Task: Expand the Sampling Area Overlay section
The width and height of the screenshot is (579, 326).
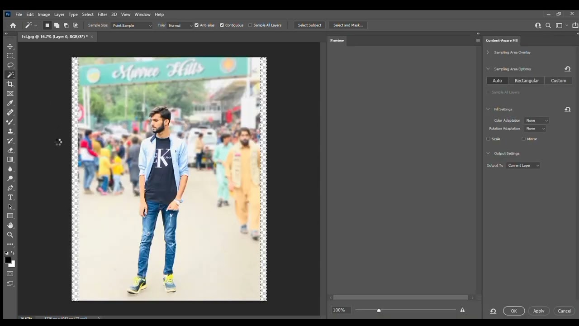Action: click(488, 53)
